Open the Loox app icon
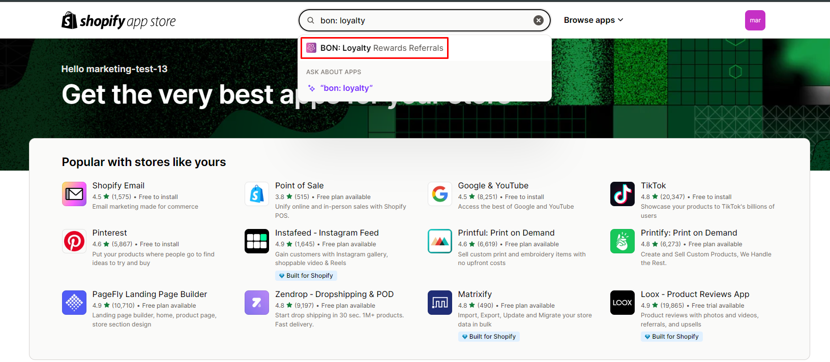Image resolution: width=830 pixels, height=362 pixels. [622, 303]
